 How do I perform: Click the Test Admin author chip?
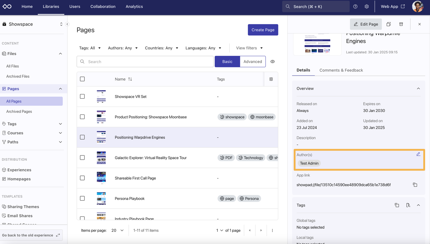click(309, 163)
